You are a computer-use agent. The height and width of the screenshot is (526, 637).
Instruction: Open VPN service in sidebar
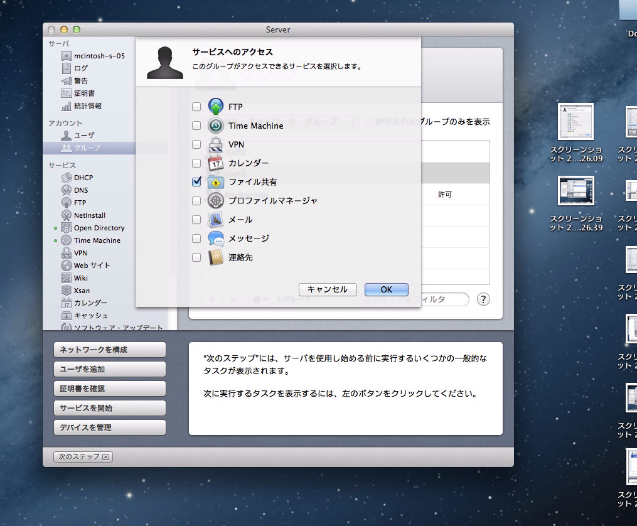coord(74,253)
